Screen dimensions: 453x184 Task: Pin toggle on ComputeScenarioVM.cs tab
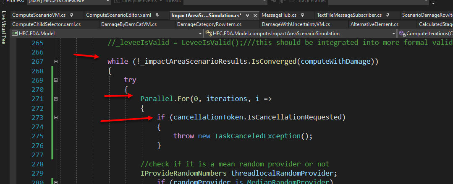point(72,15)
